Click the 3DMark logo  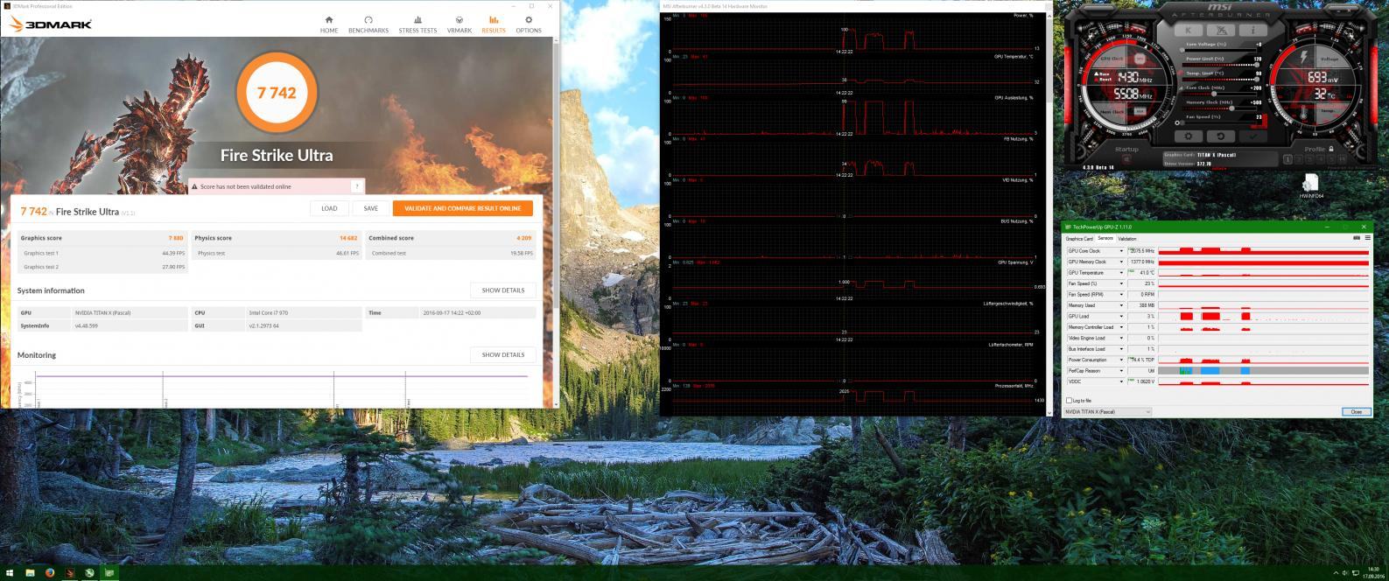pos(51,24)
